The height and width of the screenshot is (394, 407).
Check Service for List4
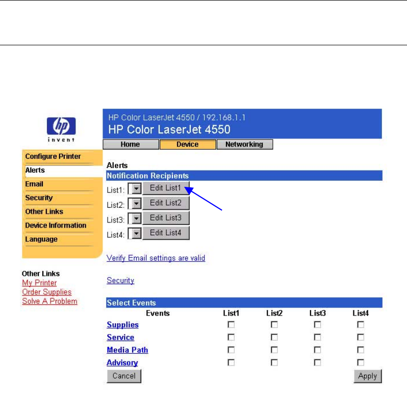pyautogui.click(x=361, y=337)
